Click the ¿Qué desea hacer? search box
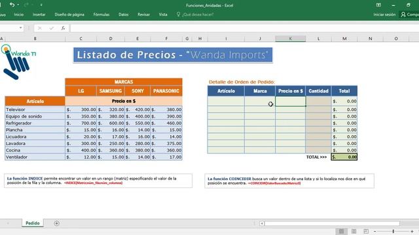 198,14
